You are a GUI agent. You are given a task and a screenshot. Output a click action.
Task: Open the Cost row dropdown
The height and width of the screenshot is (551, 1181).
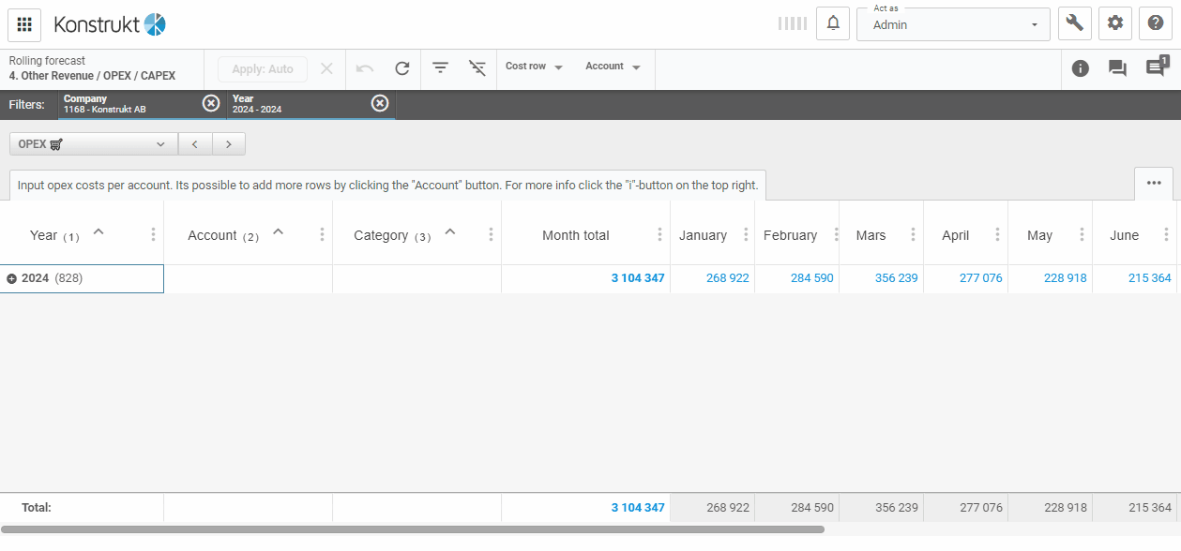pyautogui.click(x=534, y=67)
